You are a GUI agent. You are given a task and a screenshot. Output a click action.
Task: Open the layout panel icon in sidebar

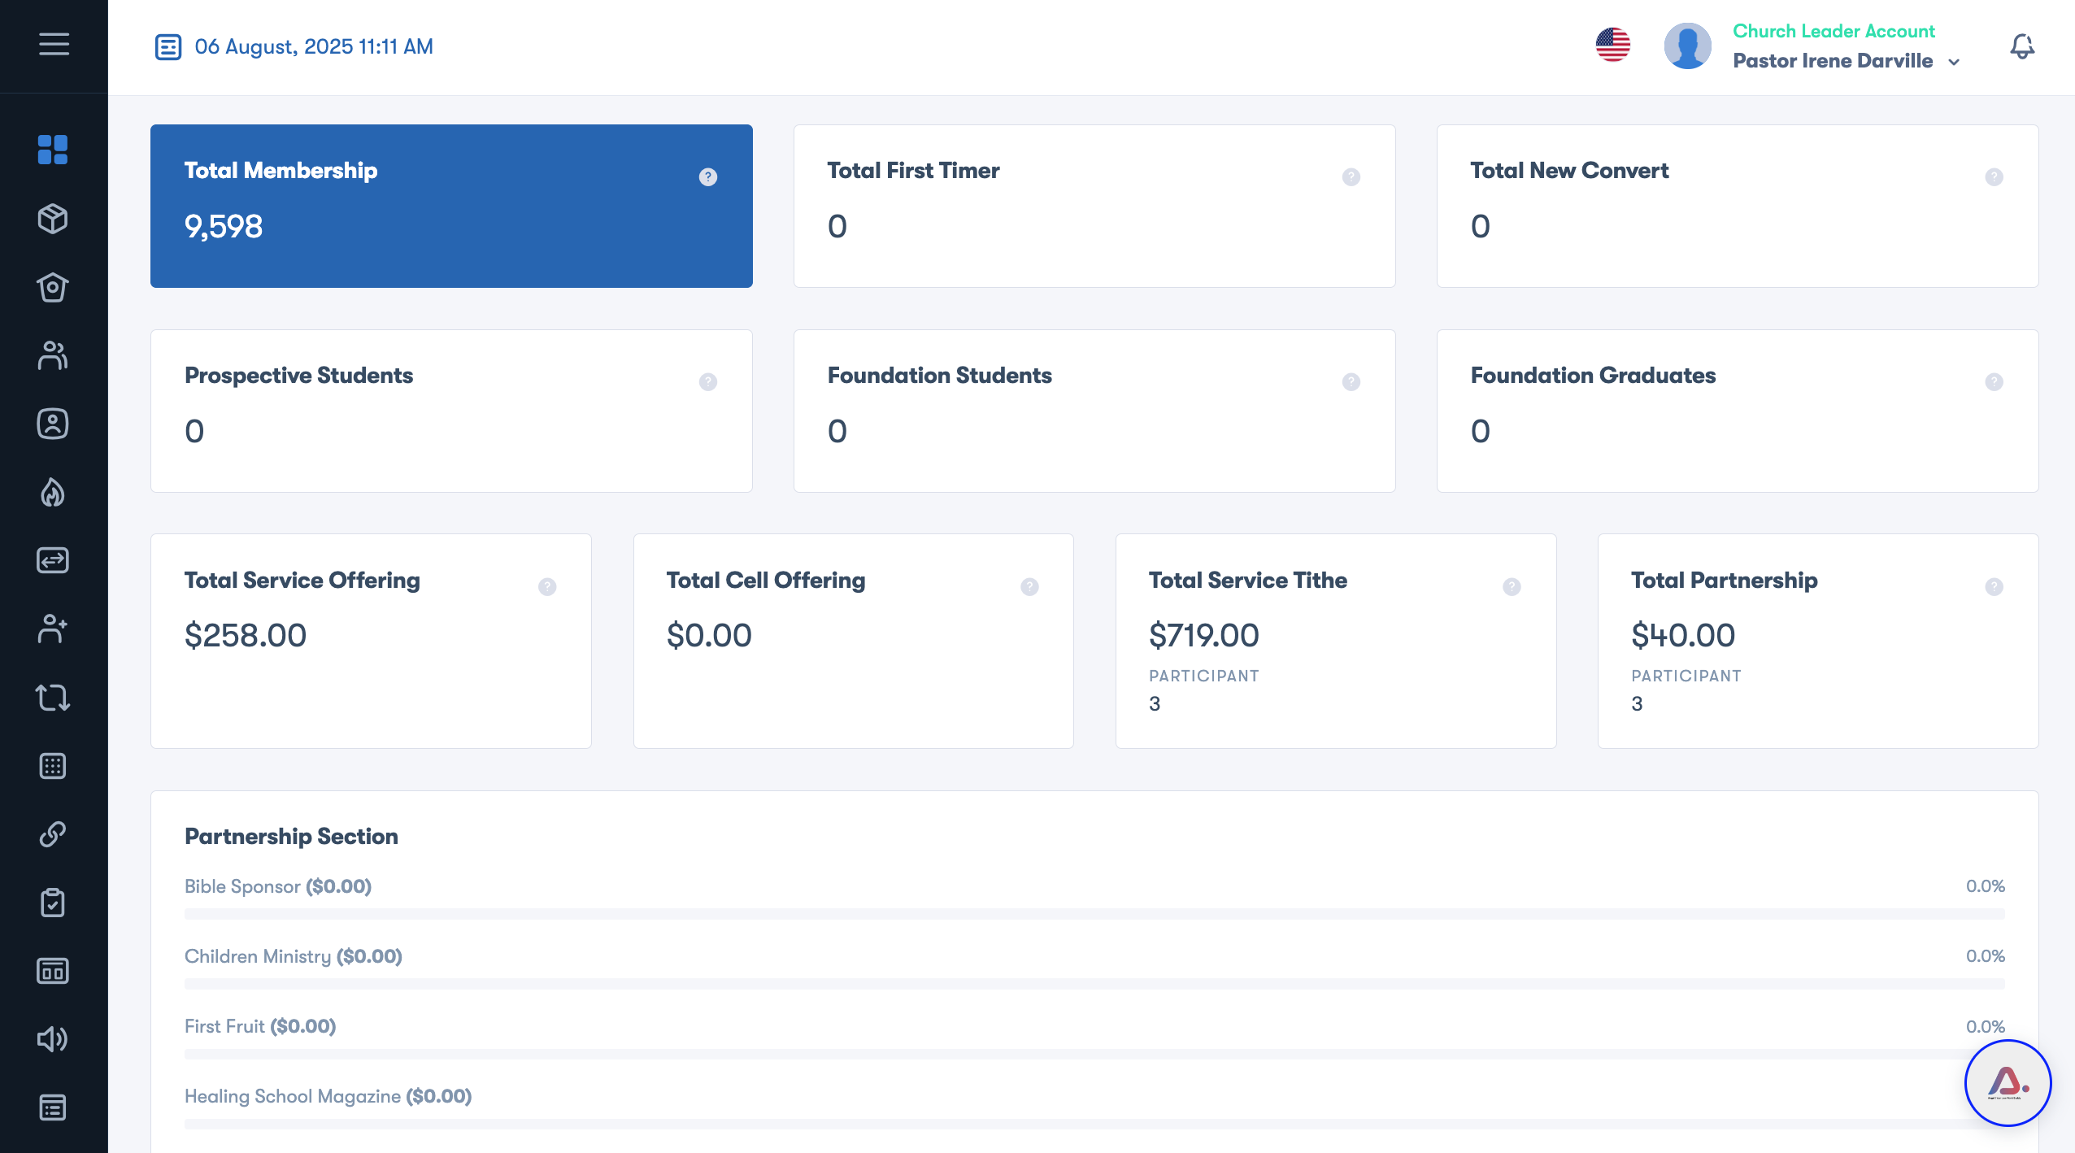(x=53, y=971)
